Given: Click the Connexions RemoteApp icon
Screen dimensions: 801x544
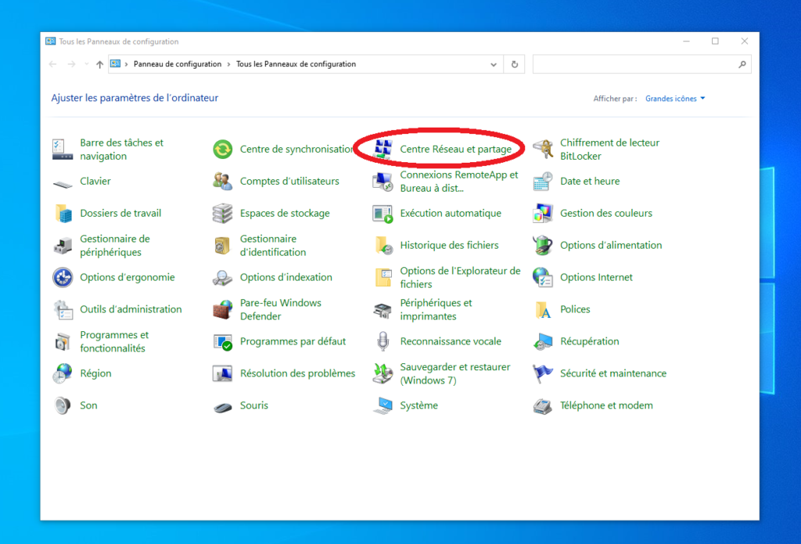Looking at the screenshot, I should [x=383, y=182].
